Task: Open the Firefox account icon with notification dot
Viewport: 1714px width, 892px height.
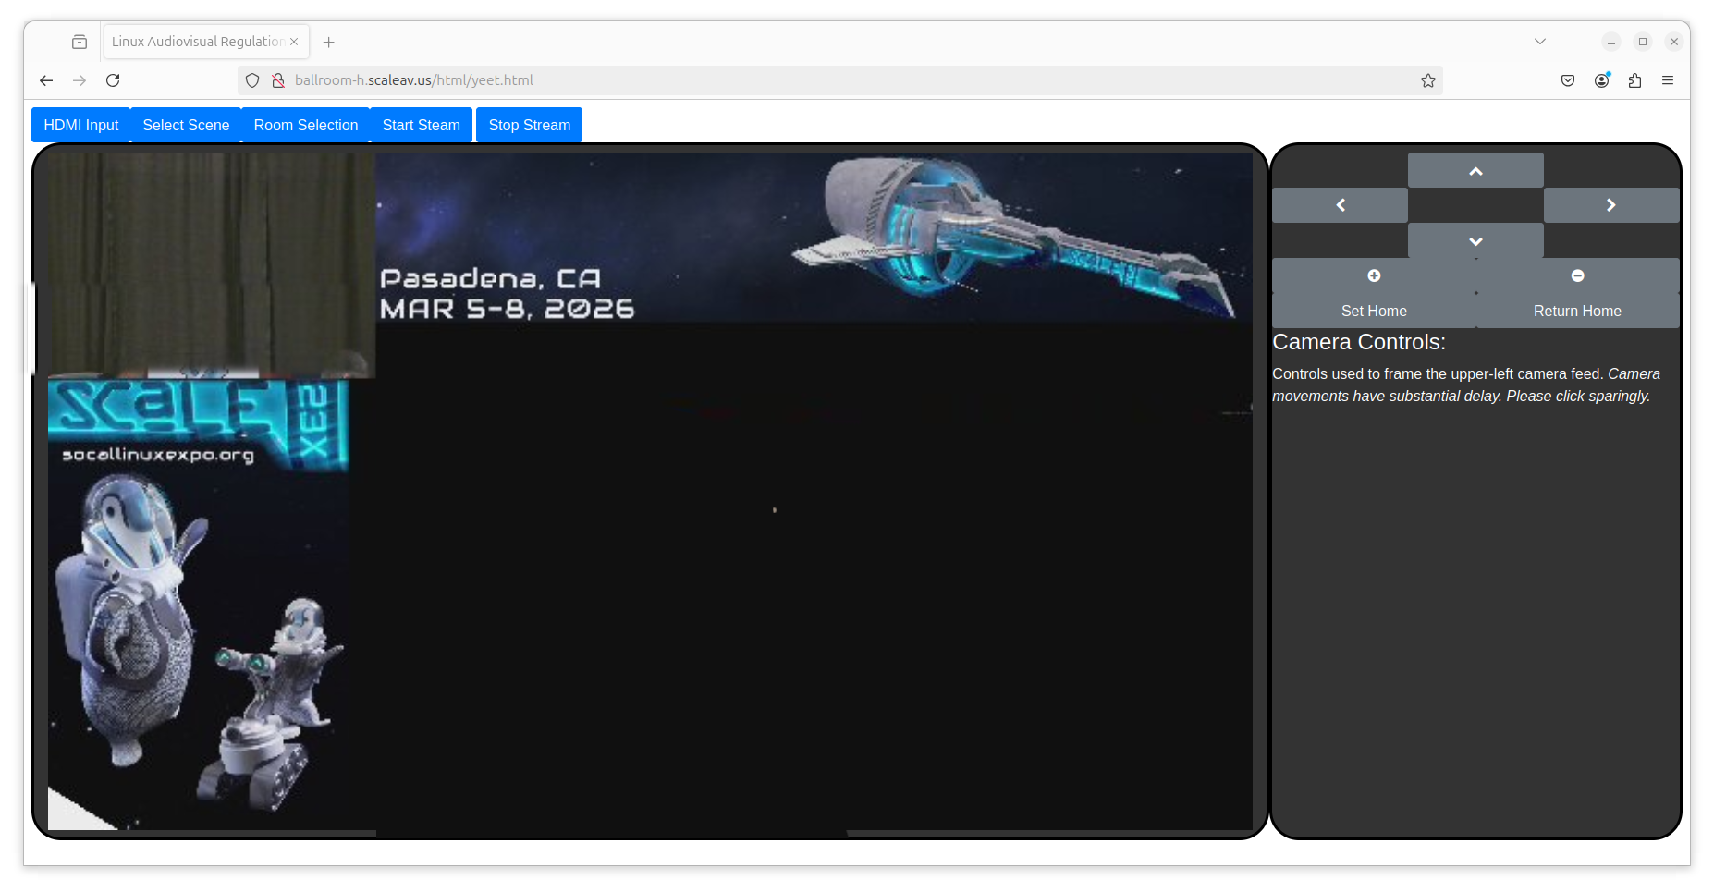Action: (x=1601, y=80)
